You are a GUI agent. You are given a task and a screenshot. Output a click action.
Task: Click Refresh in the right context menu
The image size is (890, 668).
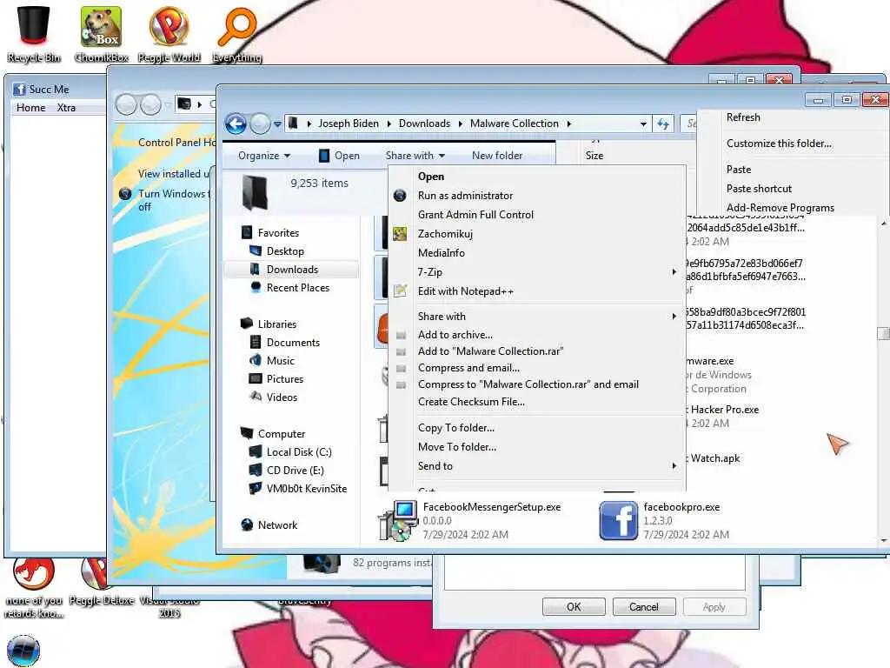743,117
